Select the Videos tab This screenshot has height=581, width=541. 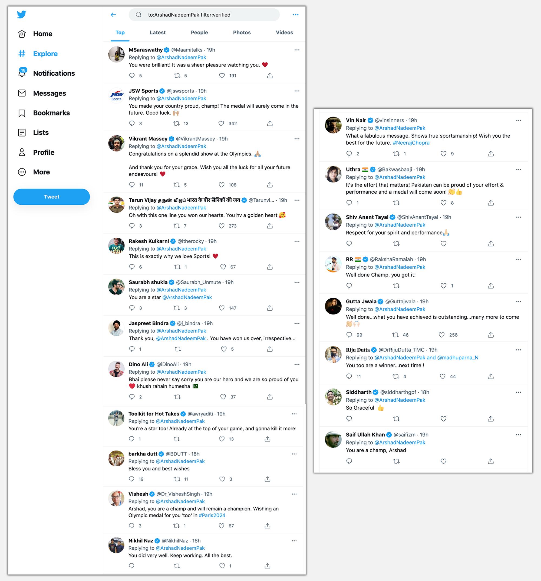coord(284,32)
